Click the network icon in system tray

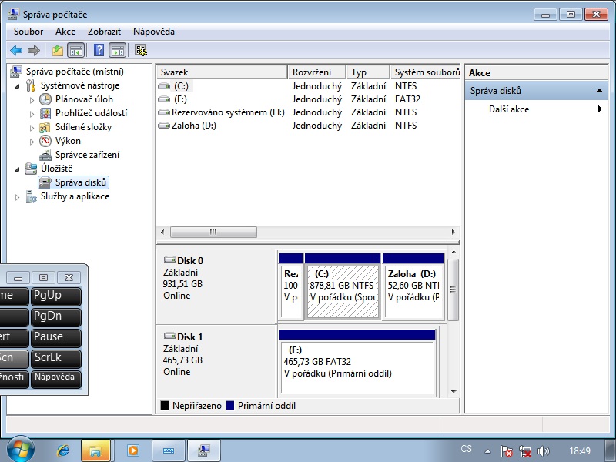point(525,451)
